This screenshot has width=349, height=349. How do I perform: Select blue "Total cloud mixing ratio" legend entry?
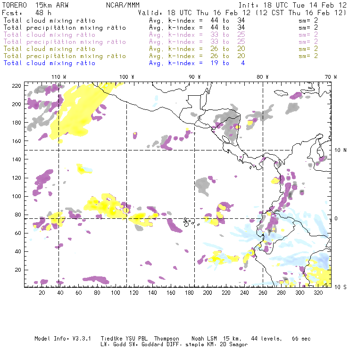50,63
